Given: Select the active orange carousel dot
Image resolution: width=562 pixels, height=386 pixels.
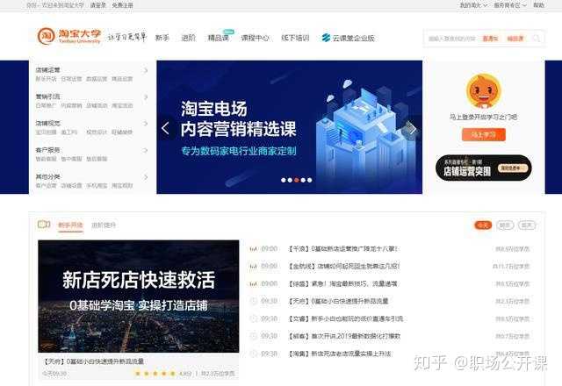Looking at the screenshot, I should coord(297,180).
